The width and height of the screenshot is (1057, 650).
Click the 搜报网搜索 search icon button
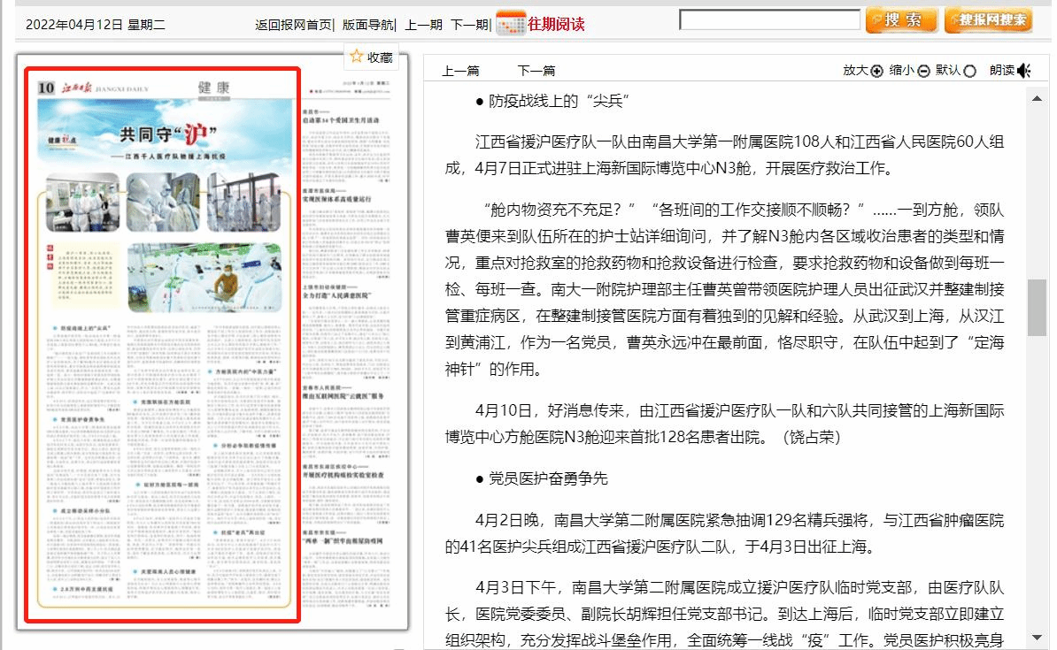point(988,19)
